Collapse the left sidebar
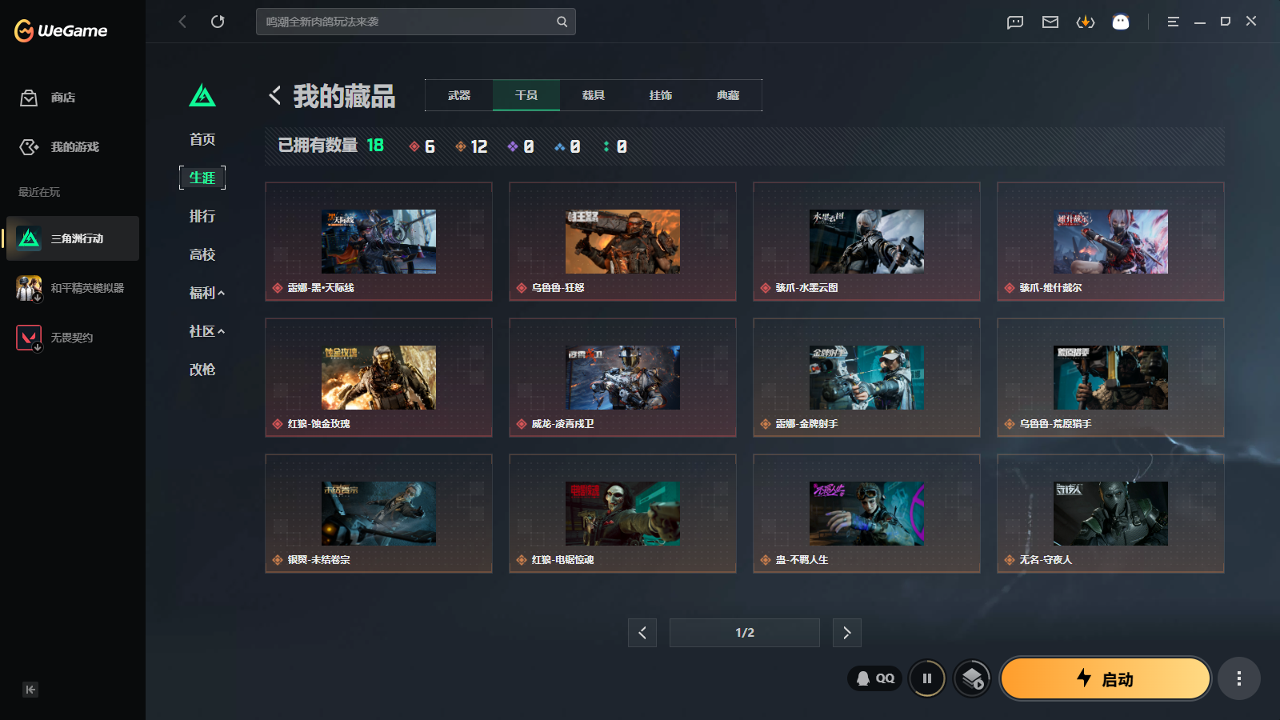 tap(30, 690)
